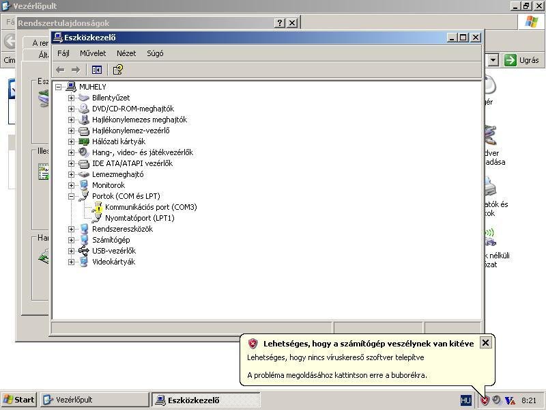Expand the Videokártyák node

pos(71,262)
